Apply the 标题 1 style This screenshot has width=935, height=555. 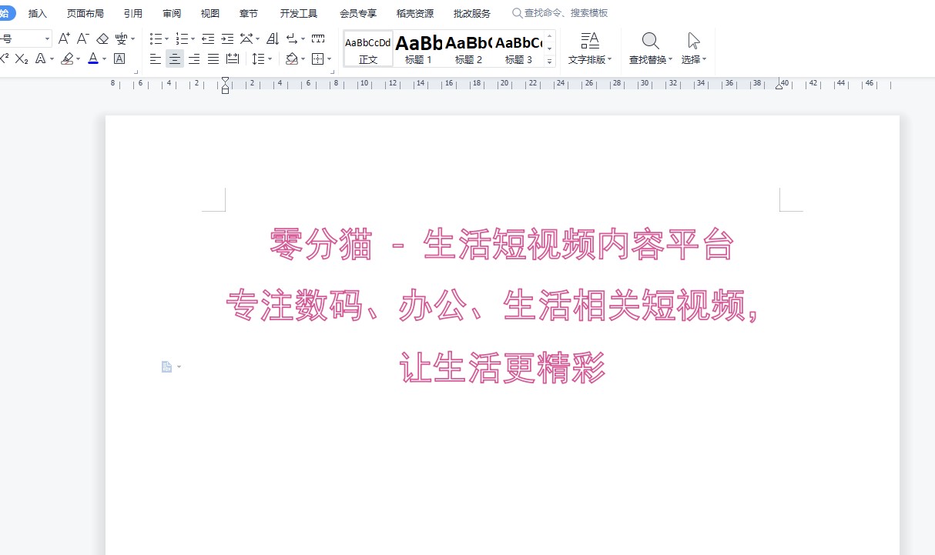(418, 48)
